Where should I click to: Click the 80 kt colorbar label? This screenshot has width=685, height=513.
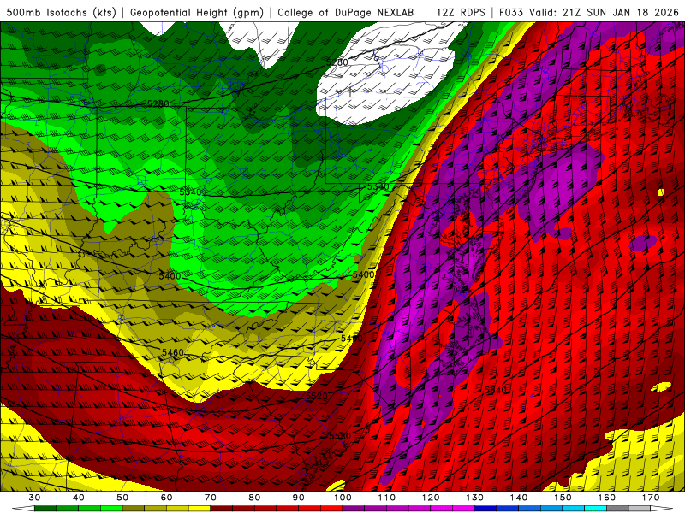click(254, 498)
